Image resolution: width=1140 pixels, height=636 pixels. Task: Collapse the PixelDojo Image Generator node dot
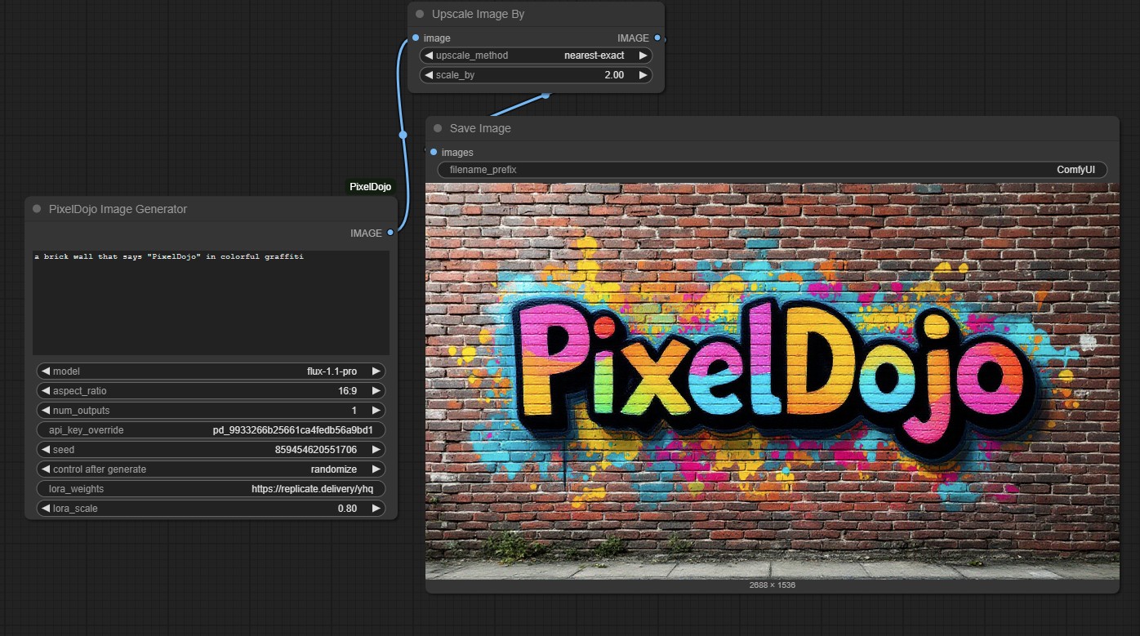pyautogui.click(x=36, y=209)
